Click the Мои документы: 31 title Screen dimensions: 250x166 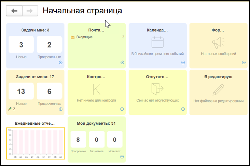click(96, 123)
